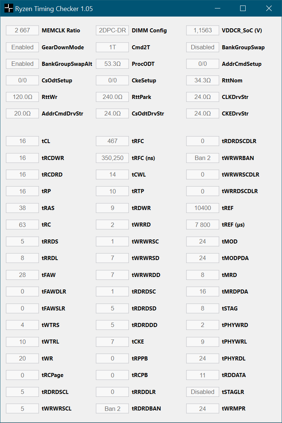Click the DIMM Config 2DPC-DR field

112,31
